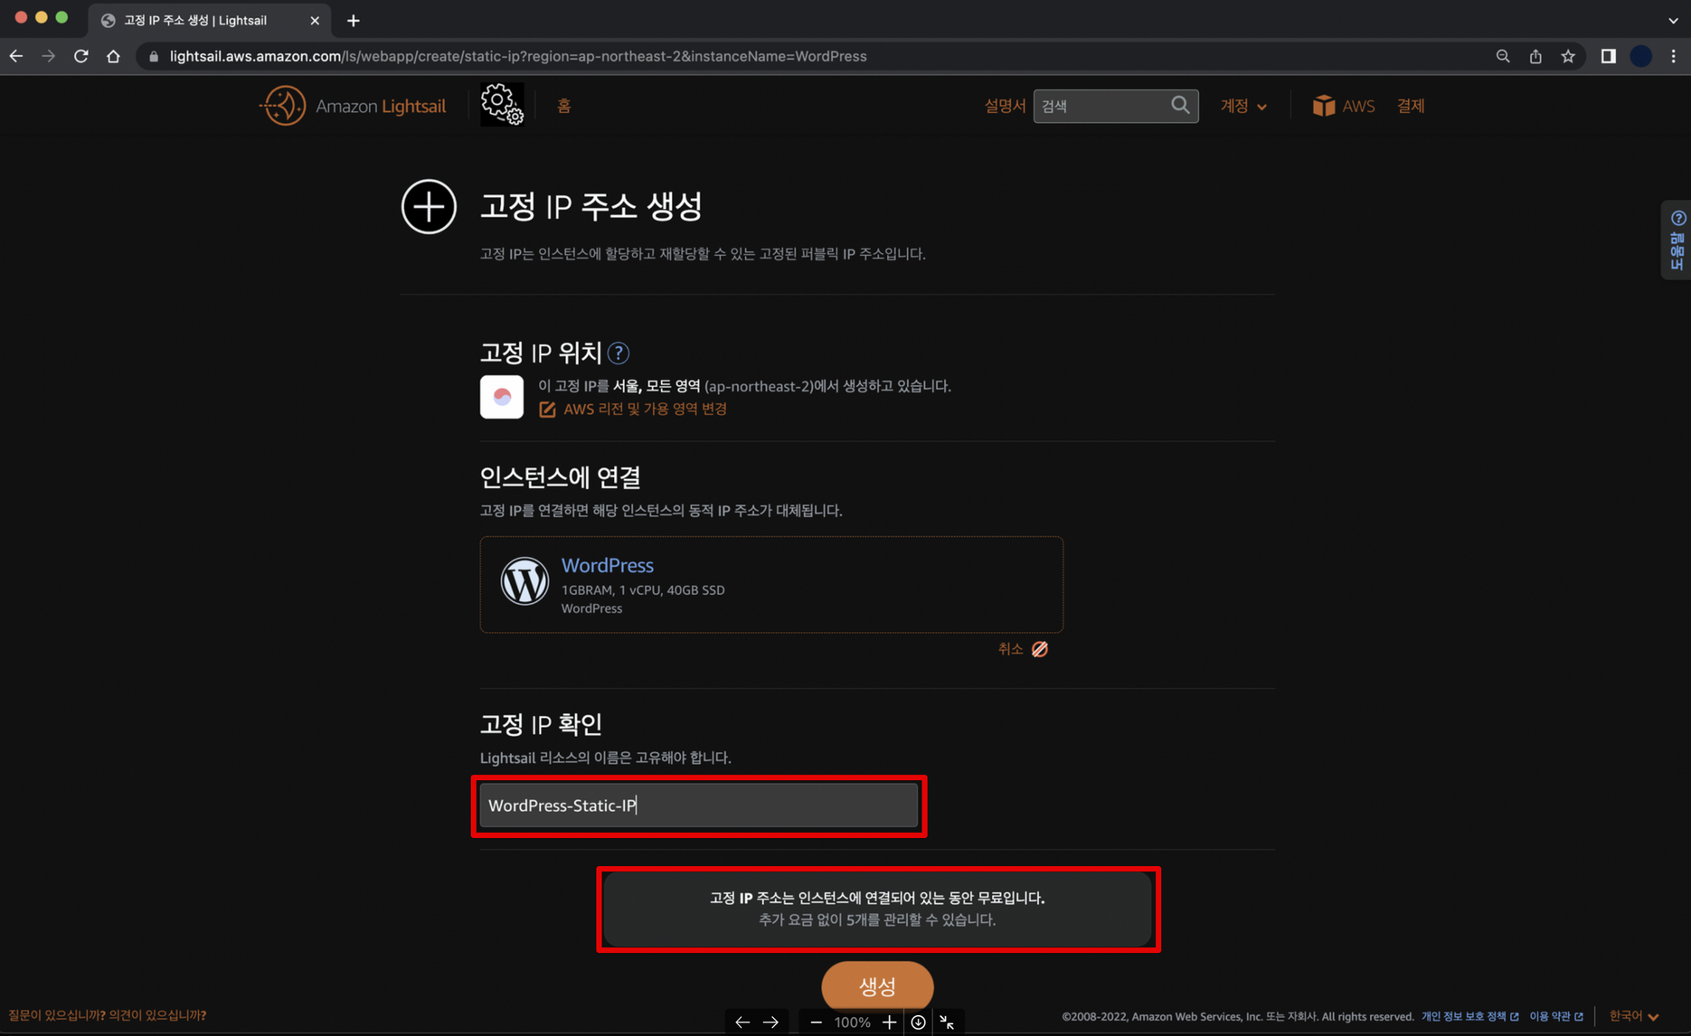Image resolution: width=1691 pixels, height=1036 pixels.
Task: Click the cancel slash-circle icon next to 취소
Action: (x=1040, y=649)
